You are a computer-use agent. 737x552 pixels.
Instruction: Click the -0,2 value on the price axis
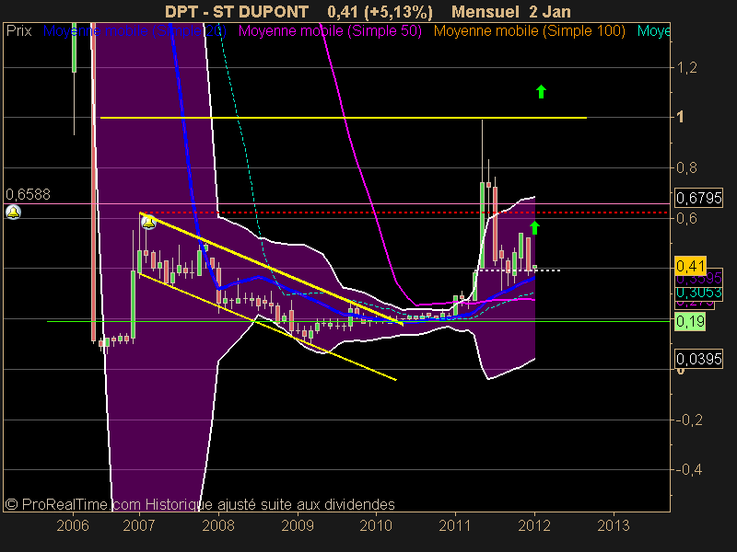(688, 420)
